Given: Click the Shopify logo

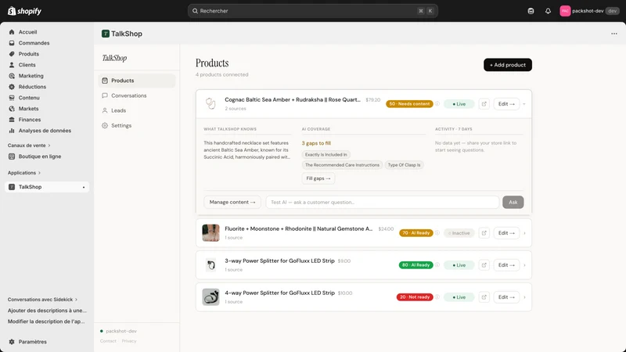Looking at the screenshot, I should click(25, 11).
